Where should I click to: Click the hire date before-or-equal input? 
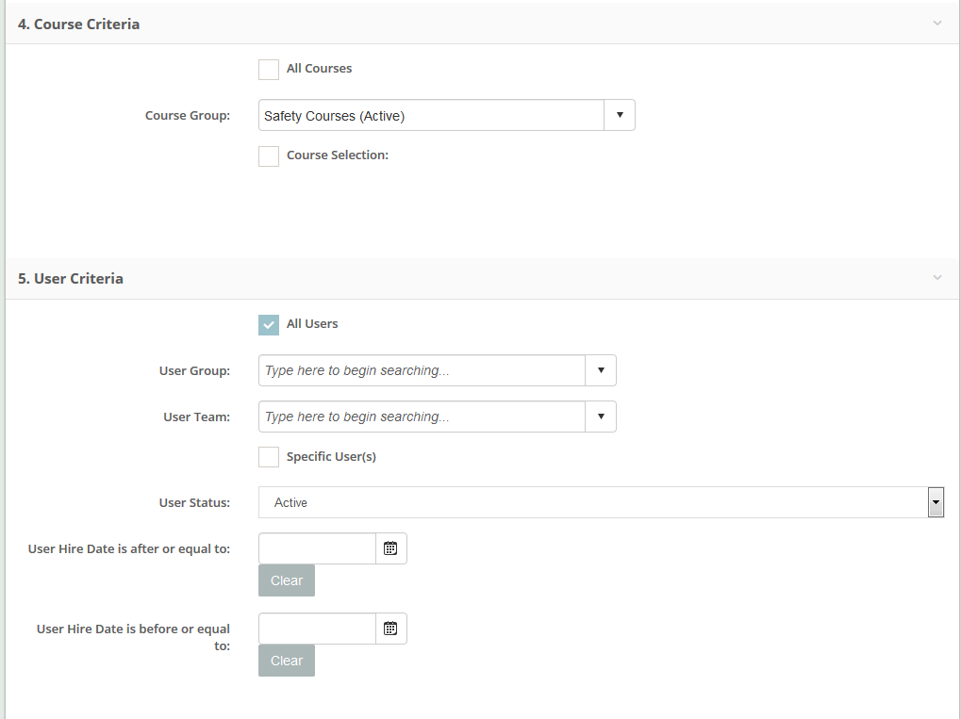pyautogui.click(x=317, y=629)
